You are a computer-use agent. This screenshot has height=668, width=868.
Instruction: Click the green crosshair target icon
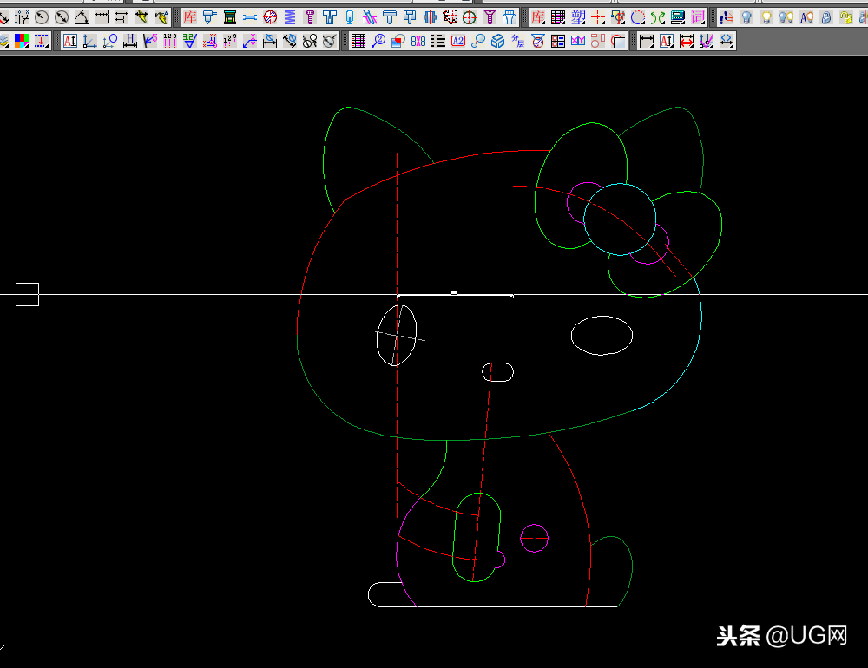pyautogui.click(x=470, y=17)
